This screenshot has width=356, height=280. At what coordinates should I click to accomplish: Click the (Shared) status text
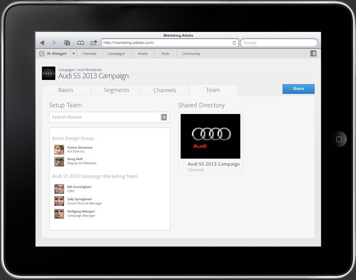[x=196, y=170]
